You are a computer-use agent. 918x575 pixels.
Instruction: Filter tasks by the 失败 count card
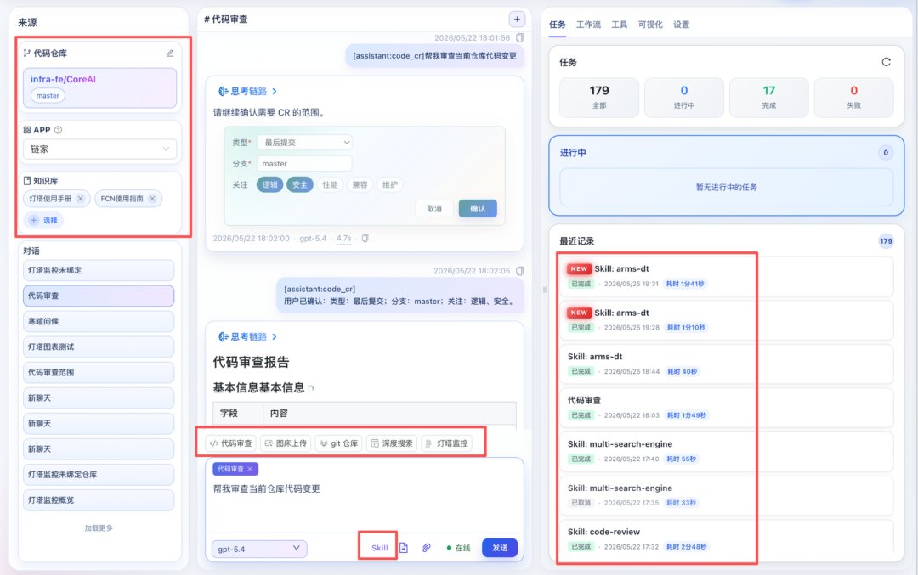click(x=853, y=98)
